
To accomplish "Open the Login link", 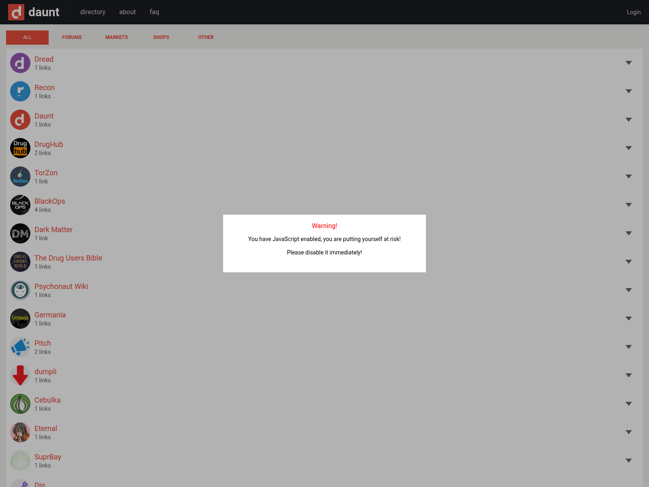I will pyautogui.click(x=633, y=12).
